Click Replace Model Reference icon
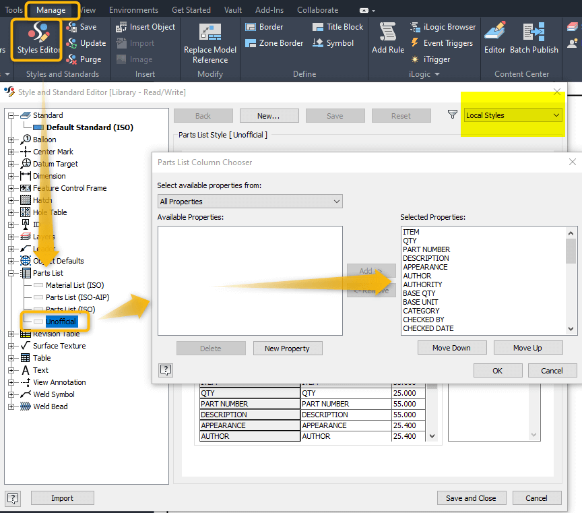Viewport: 582px width, 513px height. (x=210, y=32)
